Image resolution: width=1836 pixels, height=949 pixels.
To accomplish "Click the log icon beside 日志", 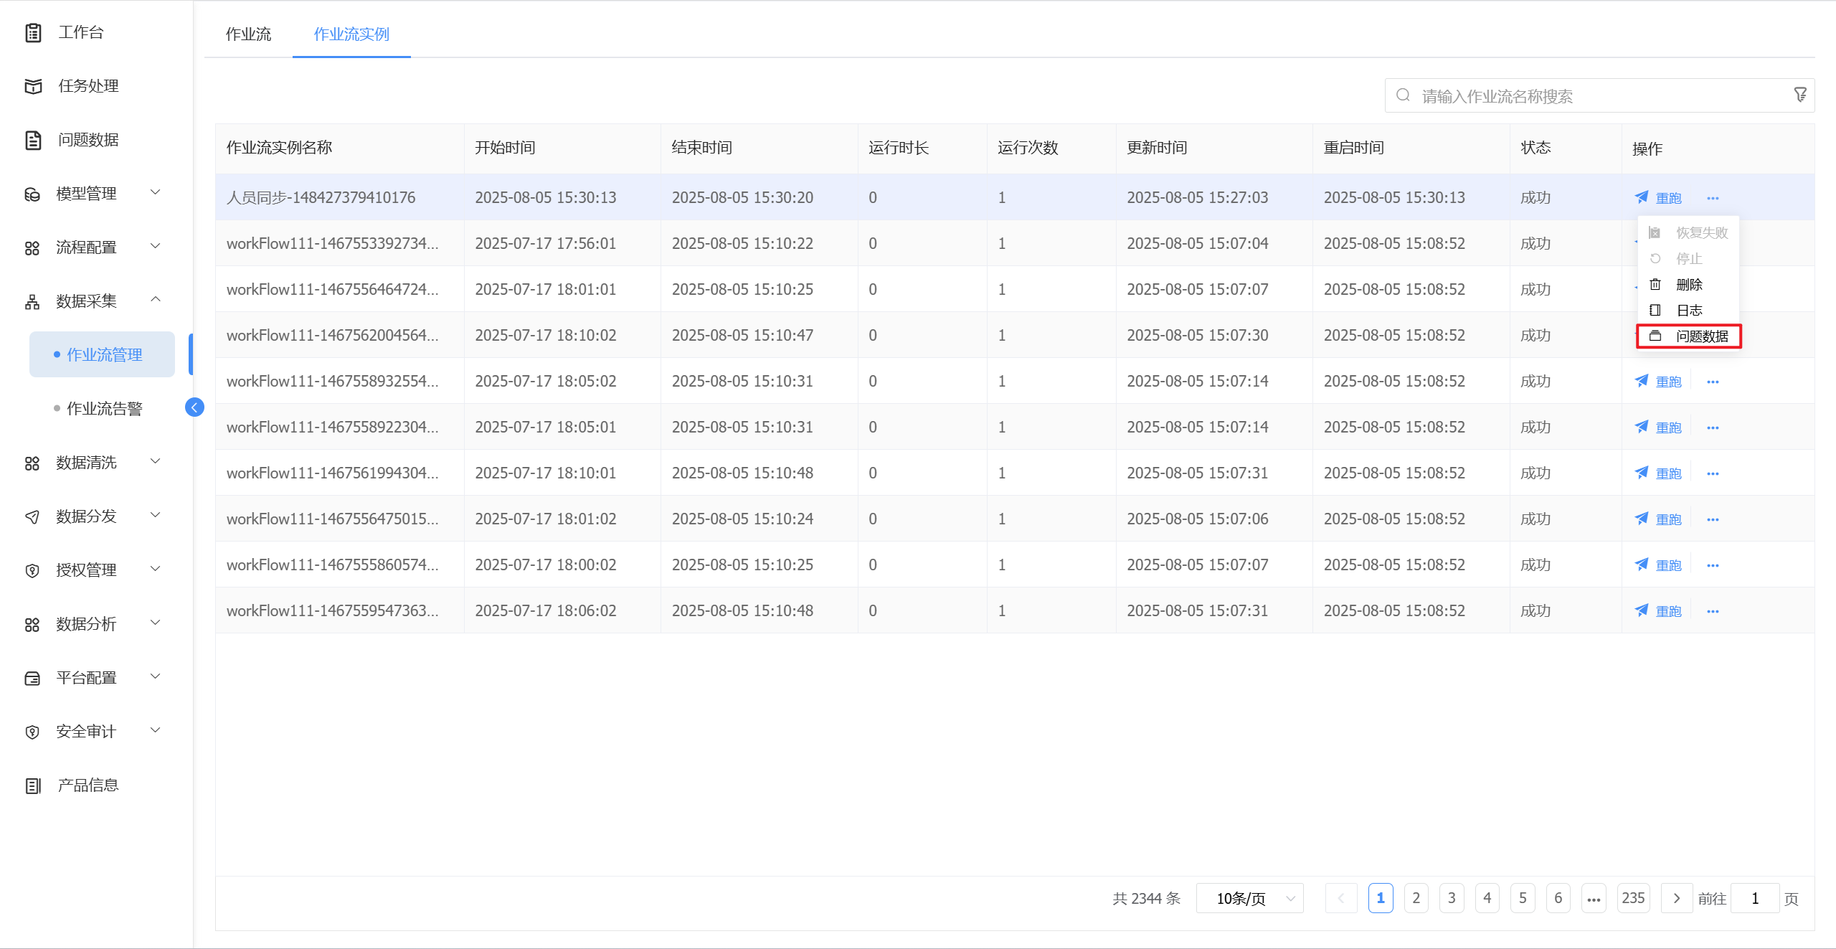I will tap(1655, 311).
